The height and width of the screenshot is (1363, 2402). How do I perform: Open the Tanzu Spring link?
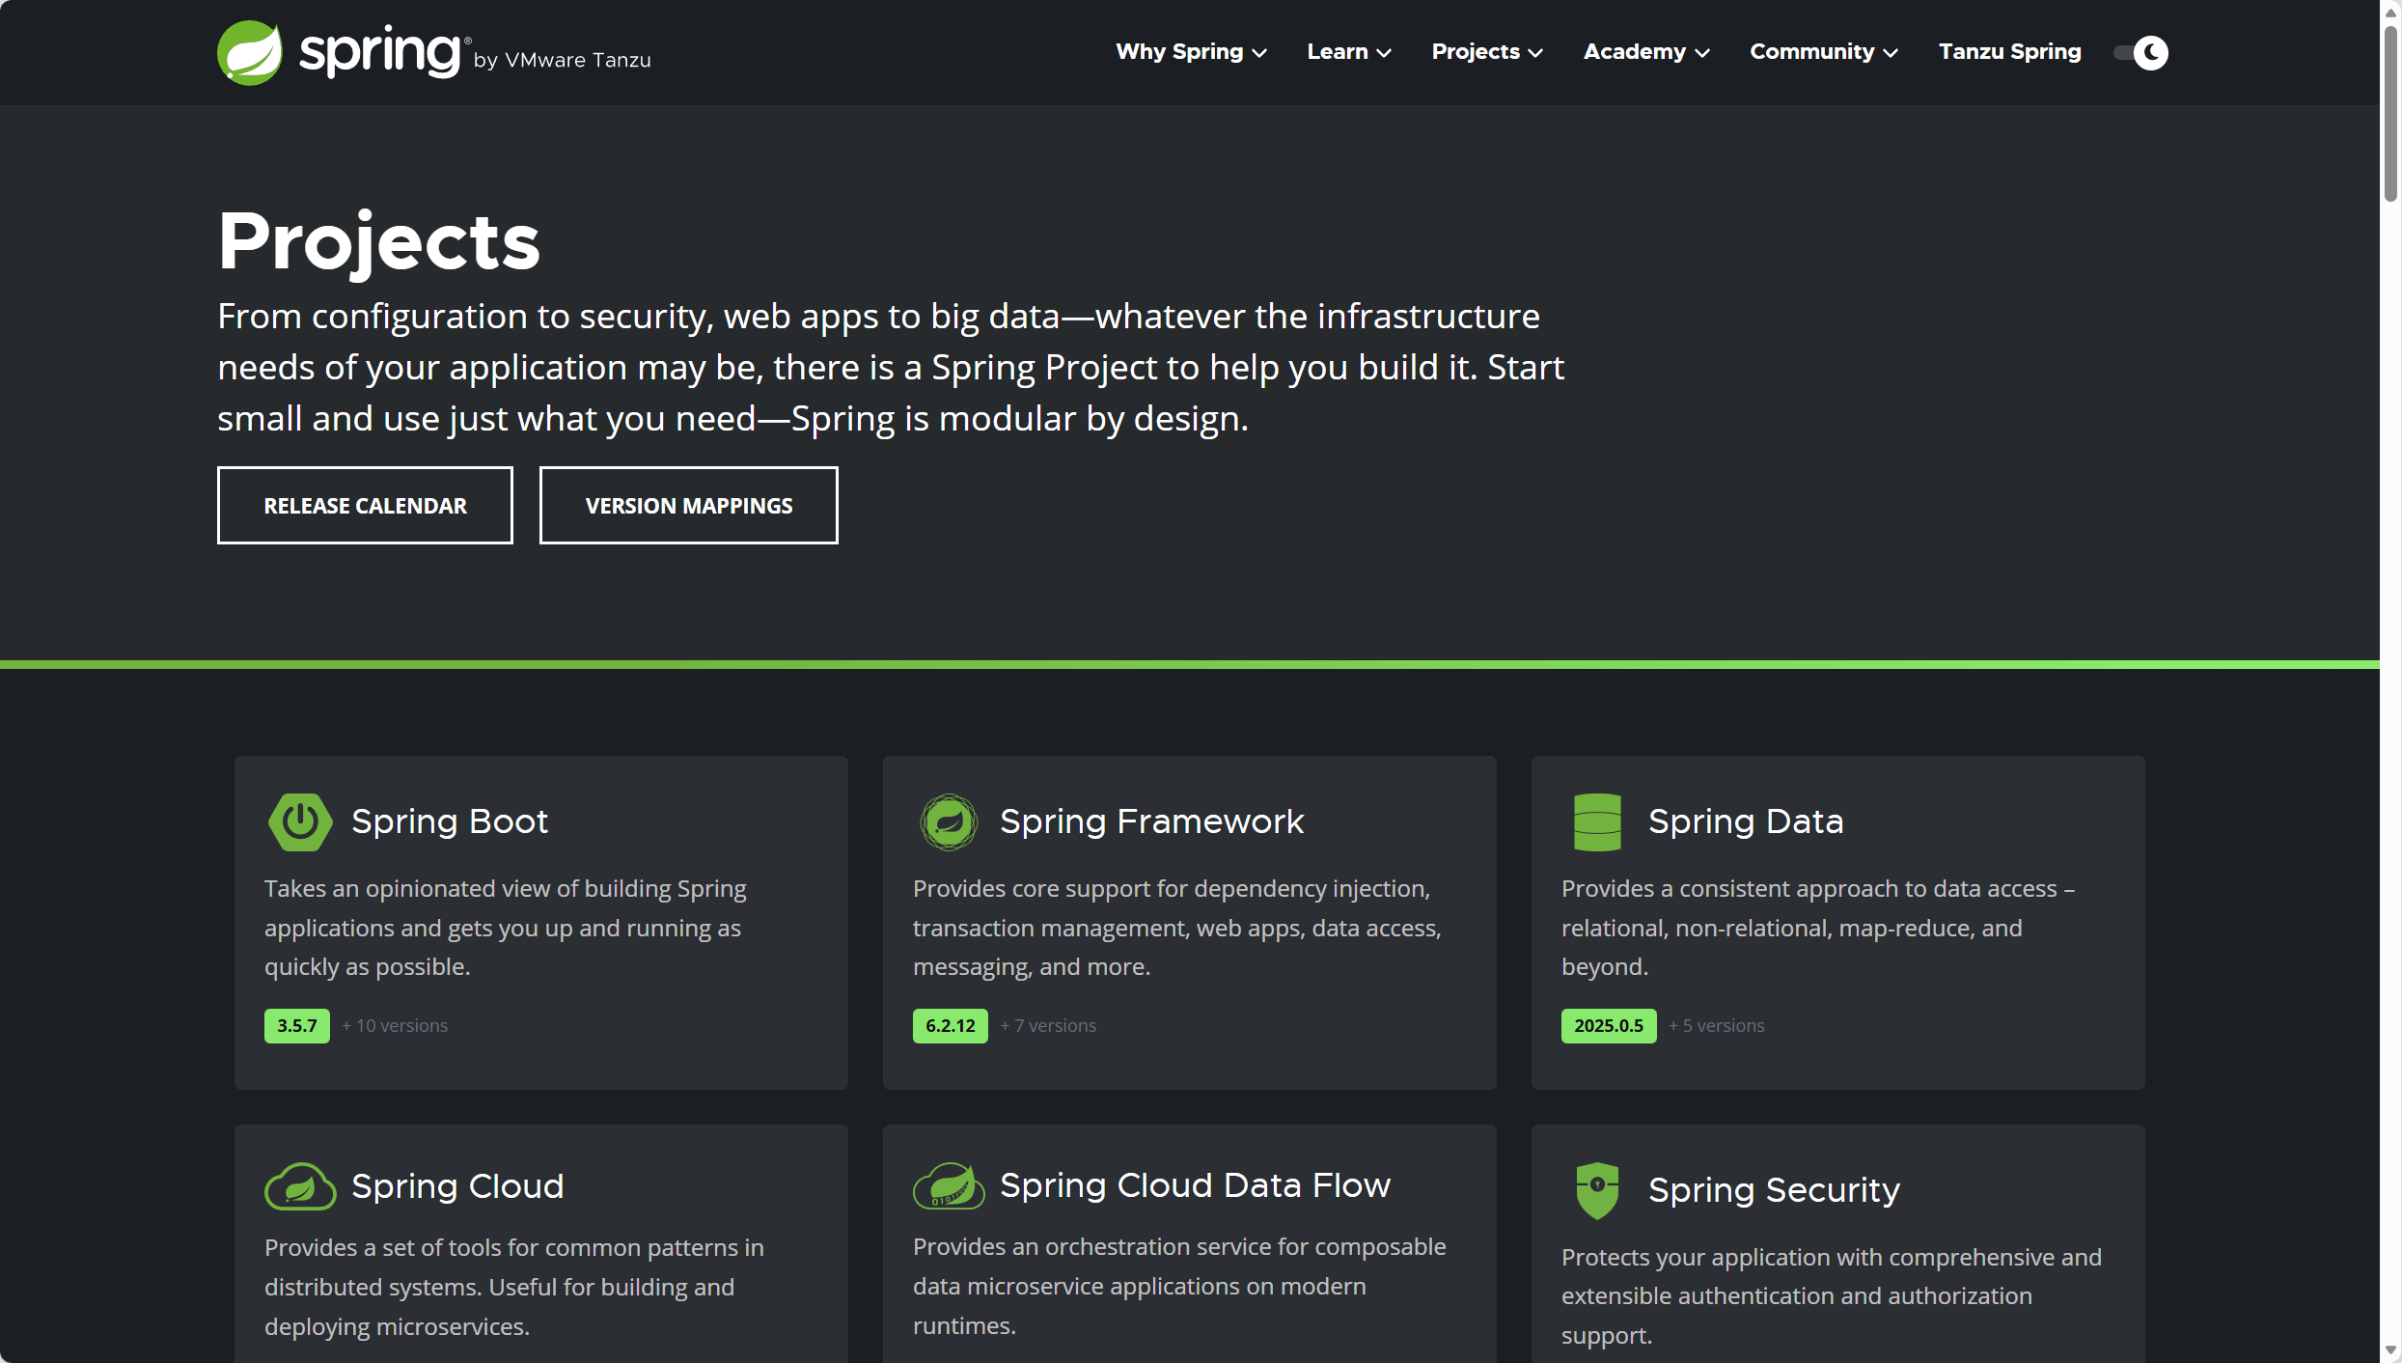coord(2009,52)
